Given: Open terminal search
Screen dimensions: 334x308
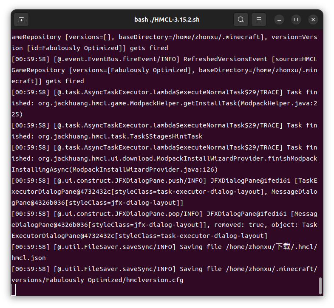Looking at the screenshot, I should click(241, 20).
